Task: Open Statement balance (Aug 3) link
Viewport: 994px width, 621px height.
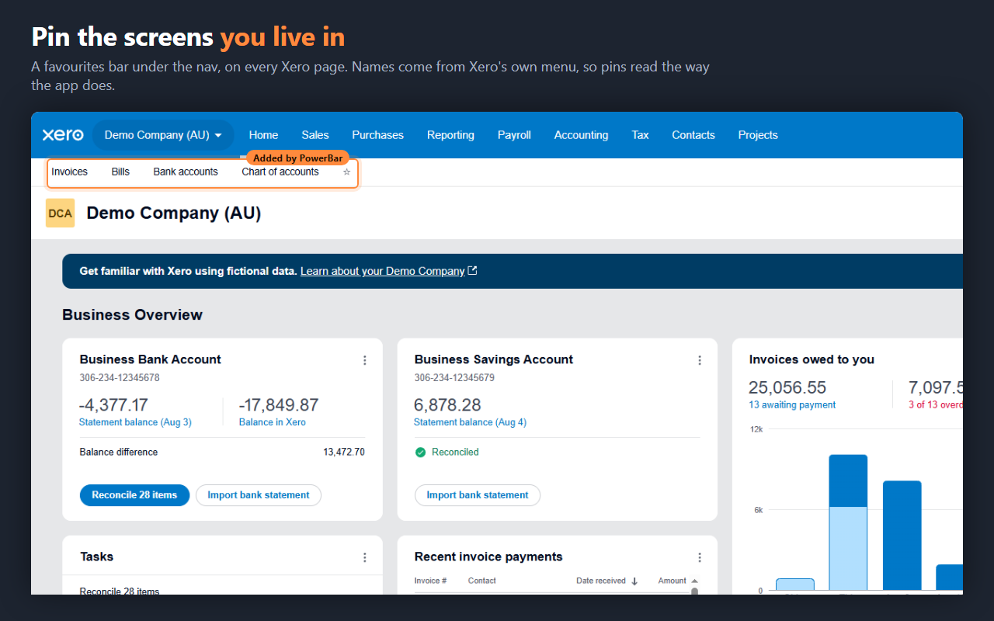Action: [135, 422]
